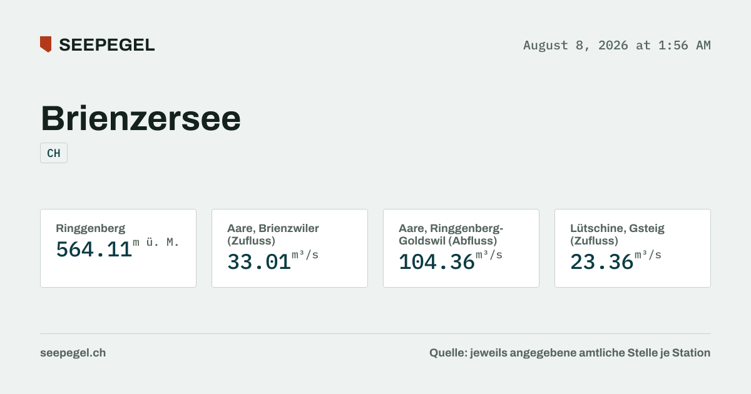
Task: Open the Aare, Ringgenberg-Goldswil (Abfluss) card
Action: click(x=461, y=248)
